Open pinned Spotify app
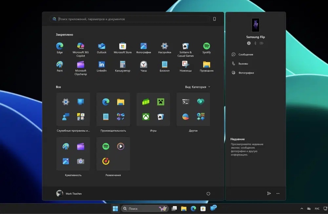 [x=206, y=48]
